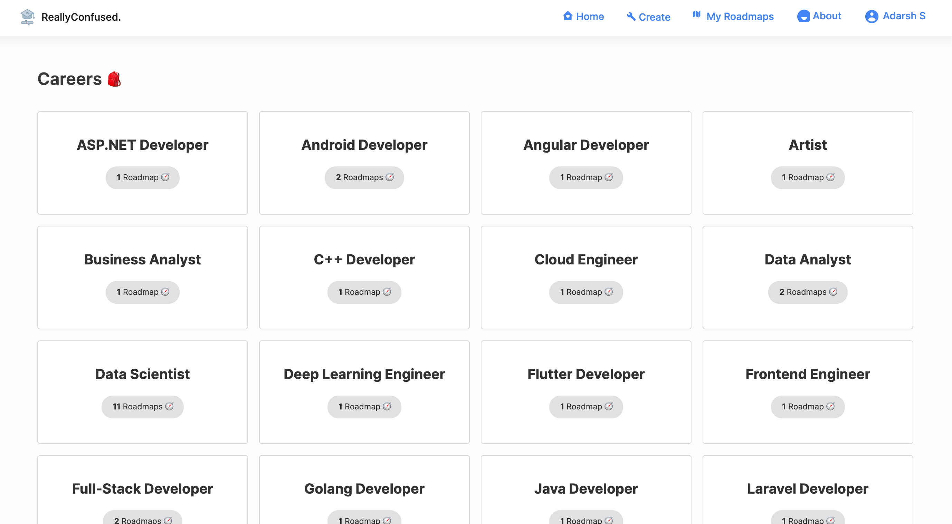The image size is (952, 524).
Task: Click the red backpack emoji beside Careers
Action: [x=114, y=79]
